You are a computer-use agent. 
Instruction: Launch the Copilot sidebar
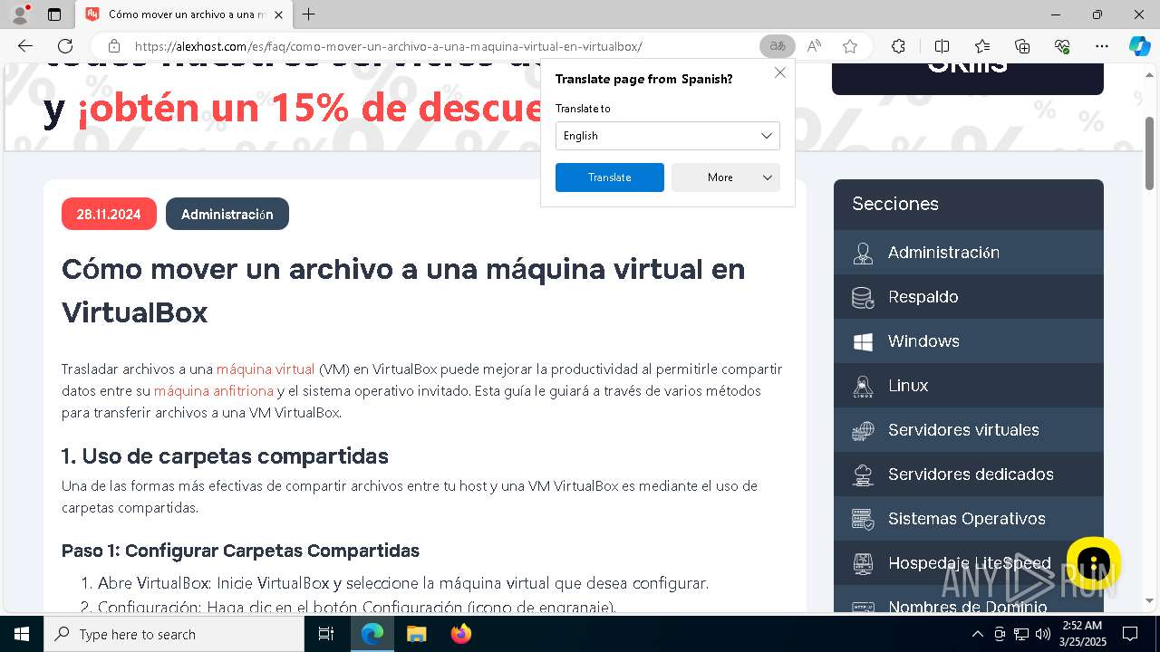[x=1139, y=46]
